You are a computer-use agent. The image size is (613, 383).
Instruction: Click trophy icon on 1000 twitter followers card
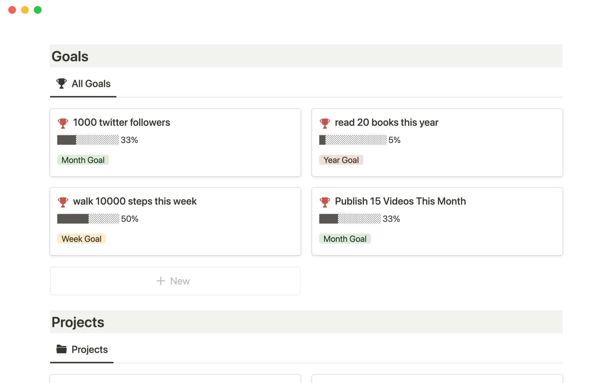63,123
